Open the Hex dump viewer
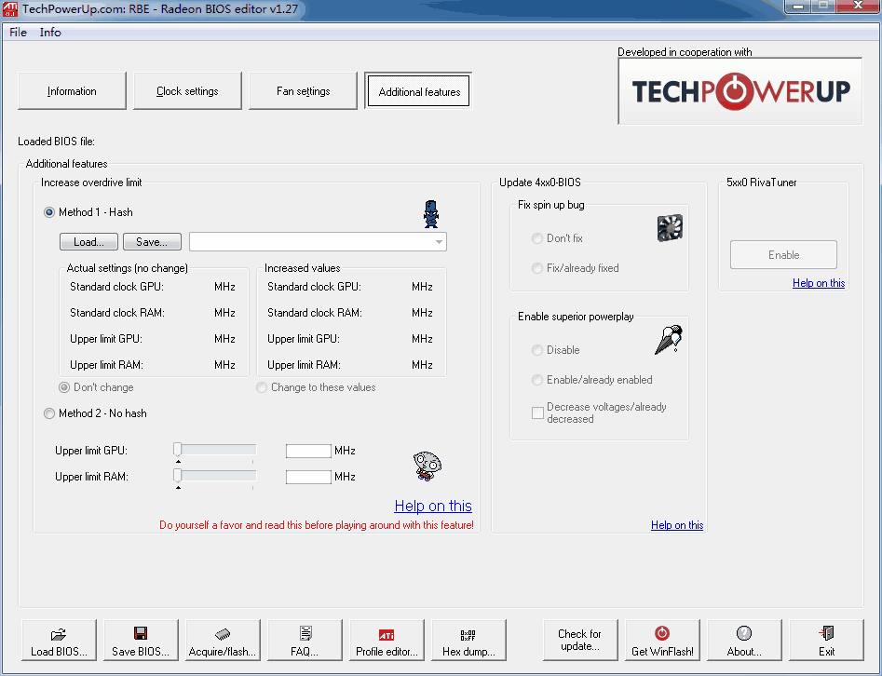This screenshot has width=882, height=676. pos(468,641)
